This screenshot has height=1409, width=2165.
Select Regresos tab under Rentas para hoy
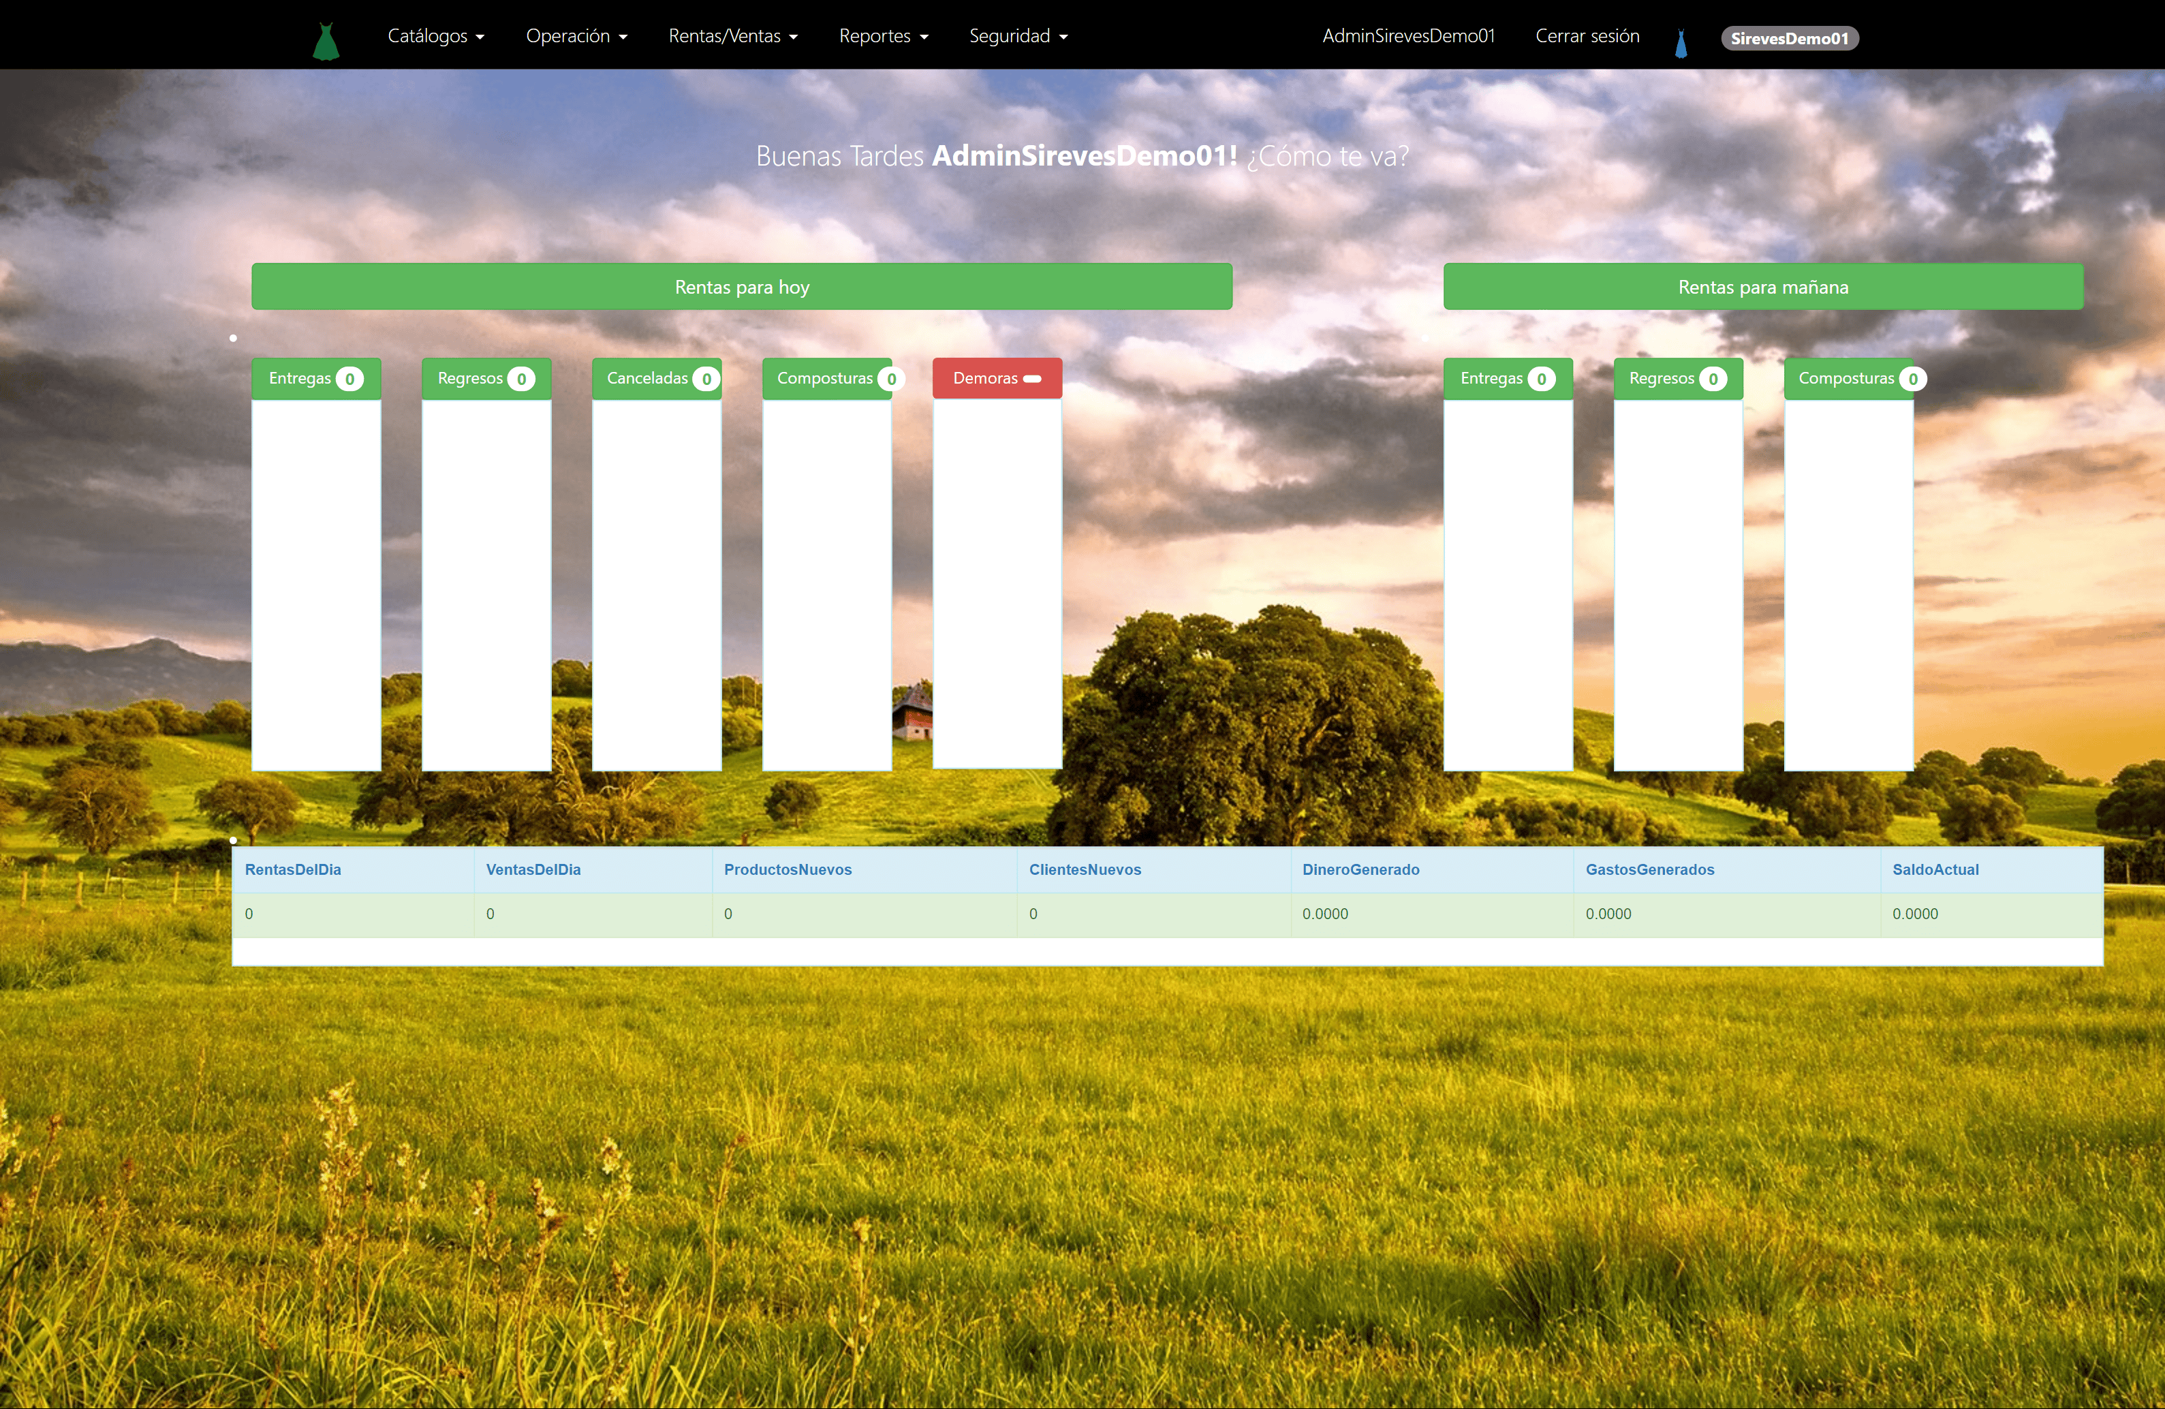click(x=486, y=378)
